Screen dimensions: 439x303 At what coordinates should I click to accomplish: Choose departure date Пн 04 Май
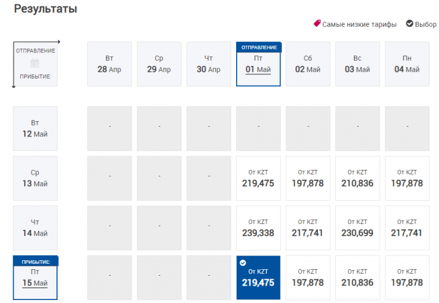tap(407, 64)
